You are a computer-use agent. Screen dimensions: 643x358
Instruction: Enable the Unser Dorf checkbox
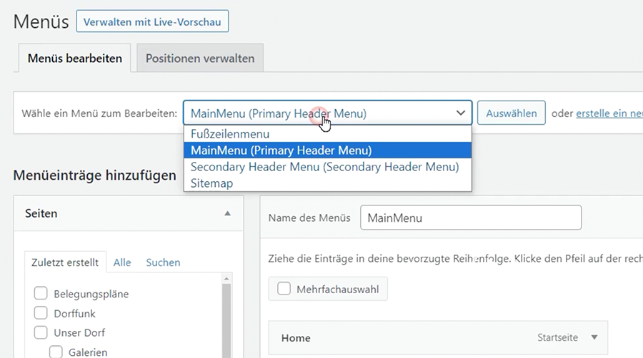pos(41,332)
